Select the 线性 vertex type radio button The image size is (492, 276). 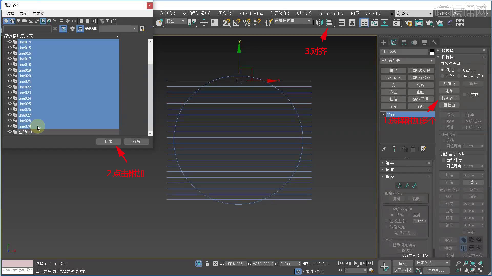[442, 70]
